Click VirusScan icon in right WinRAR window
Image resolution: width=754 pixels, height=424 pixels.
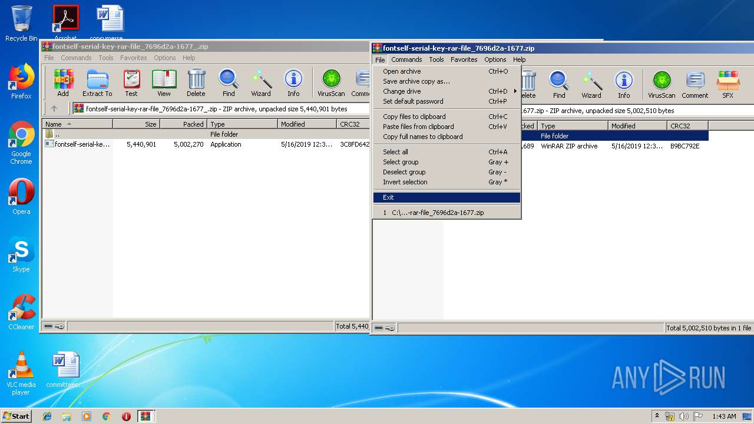662,85
